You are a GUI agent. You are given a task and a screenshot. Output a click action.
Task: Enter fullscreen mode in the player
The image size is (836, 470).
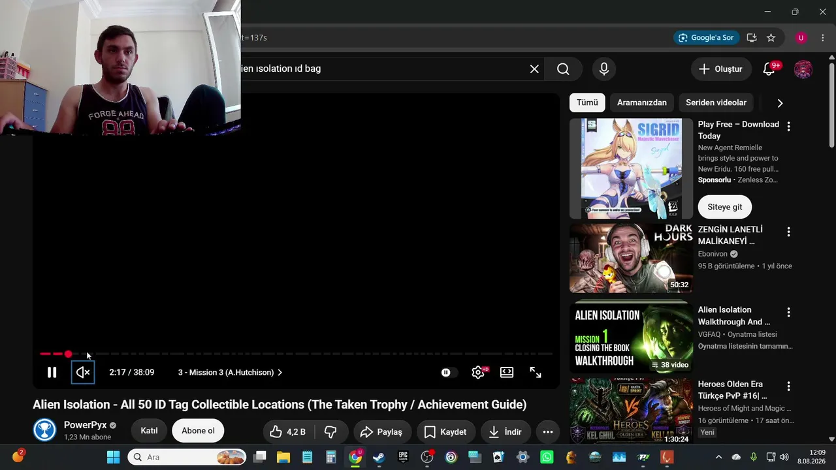pyautogui.click(x=536, y=373)
